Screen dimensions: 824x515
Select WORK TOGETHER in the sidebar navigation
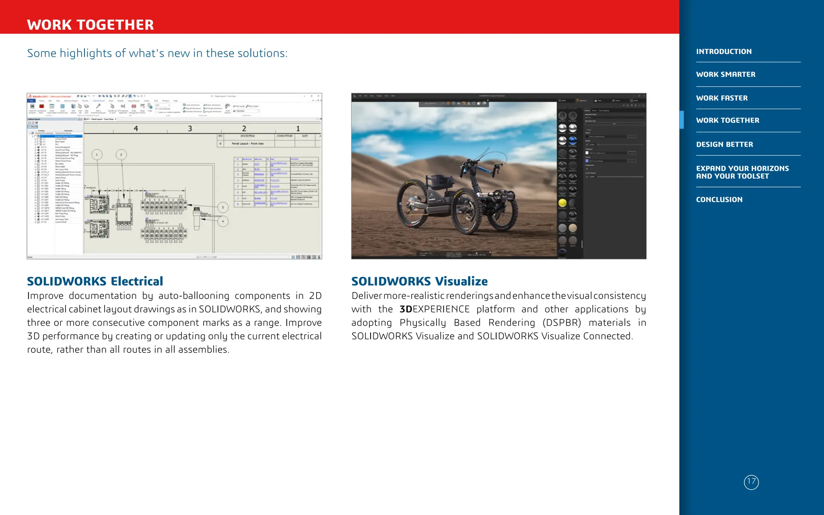727,120
